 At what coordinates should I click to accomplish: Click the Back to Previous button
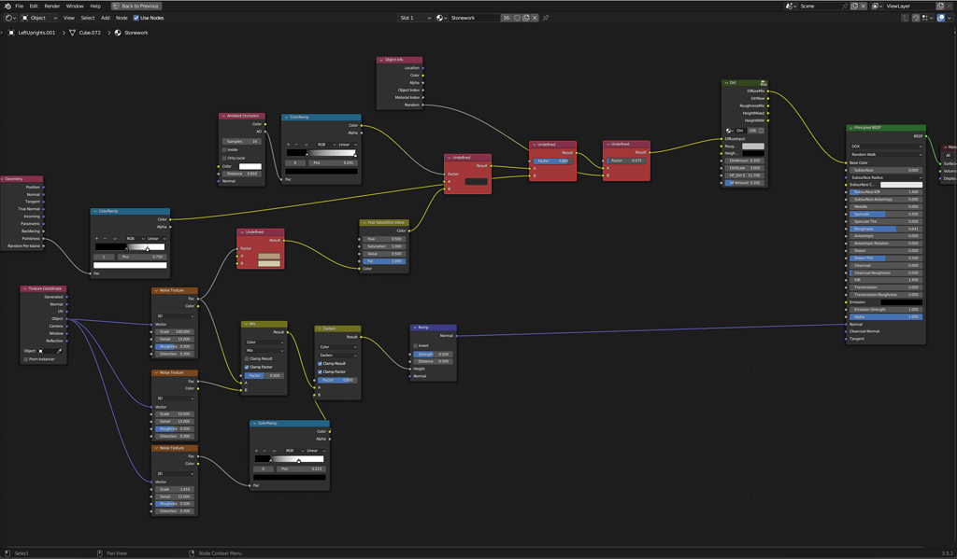click(136, 6)
